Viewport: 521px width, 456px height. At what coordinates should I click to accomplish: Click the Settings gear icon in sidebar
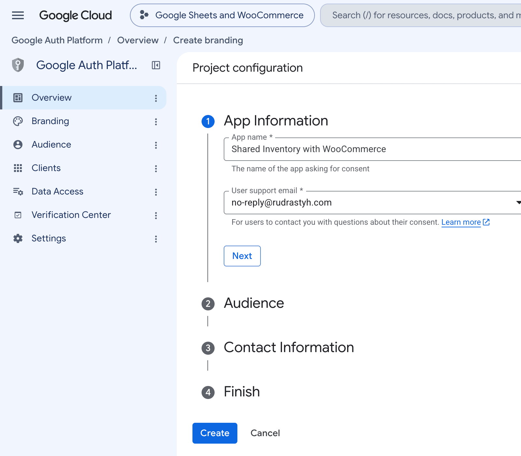coord(18,238)
